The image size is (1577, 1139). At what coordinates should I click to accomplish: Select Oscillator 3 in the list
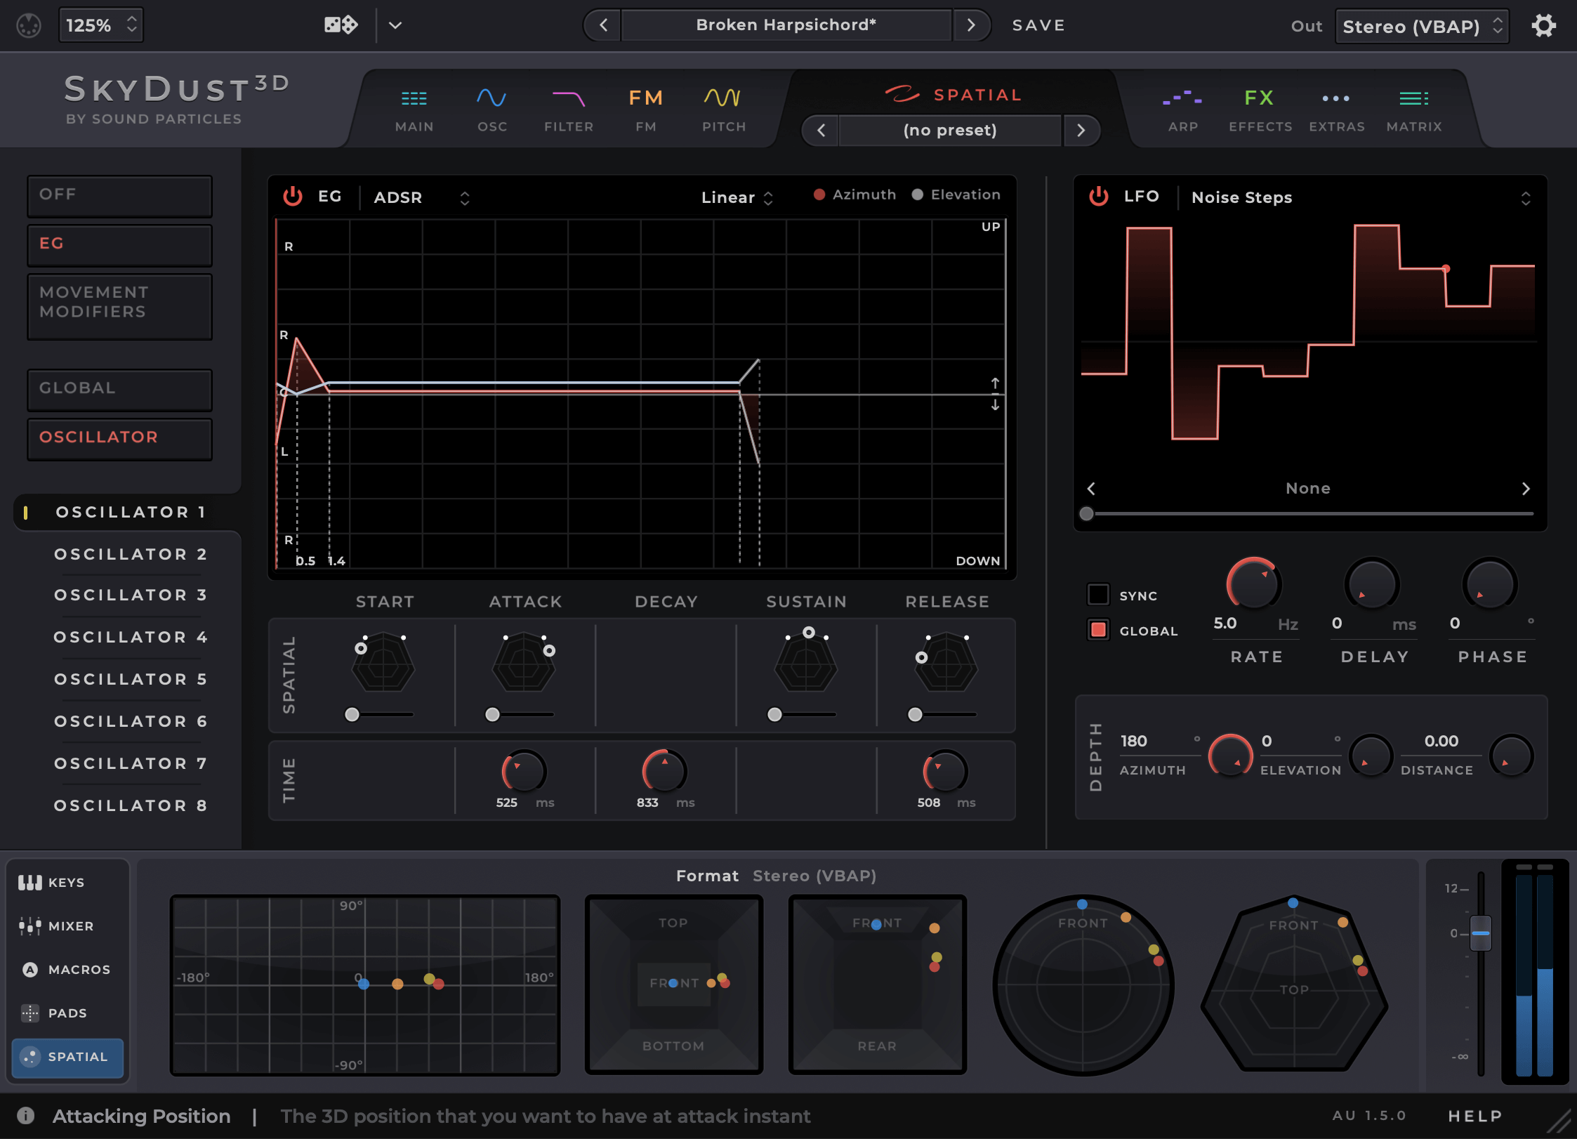[x=131, y=595]
